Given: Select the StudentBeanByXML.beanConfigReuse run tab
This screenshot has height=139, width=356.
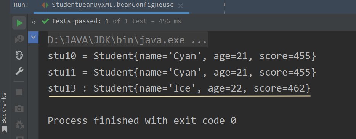Looking at the screenshot, I should [107, 5].
